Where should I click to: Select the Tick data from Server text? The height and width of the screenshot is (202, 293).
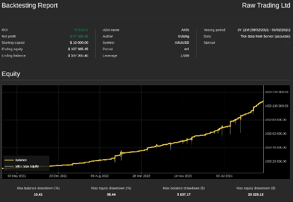point(265,36)
